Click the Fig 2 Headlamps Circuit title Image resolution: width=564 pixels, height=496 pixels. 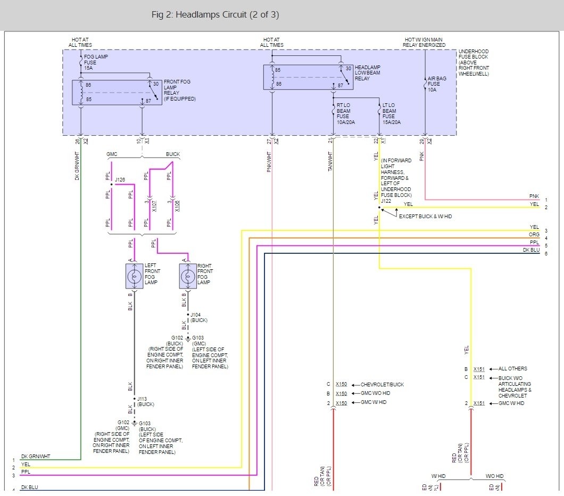coord(215,15)
